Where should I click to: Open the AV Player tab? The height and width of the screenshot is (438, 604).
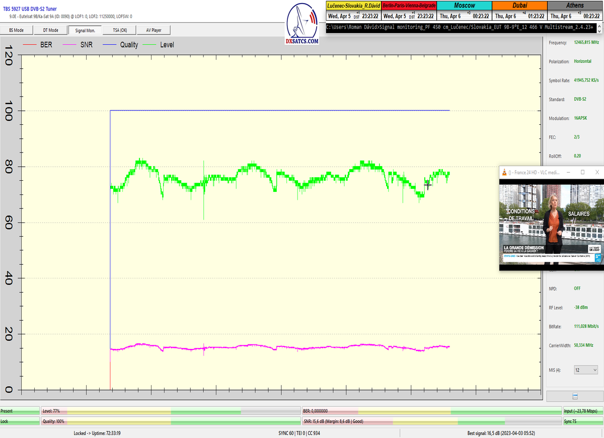[x=154, y=30]
